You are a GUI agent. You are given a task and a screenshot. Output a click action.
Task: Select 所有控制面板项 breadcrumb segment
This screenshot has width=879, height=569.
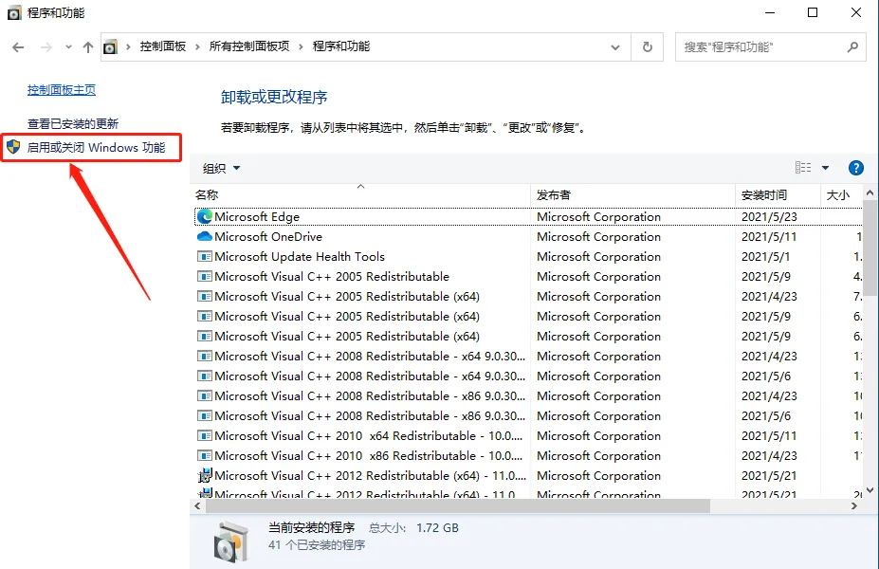tap(248, 46)
